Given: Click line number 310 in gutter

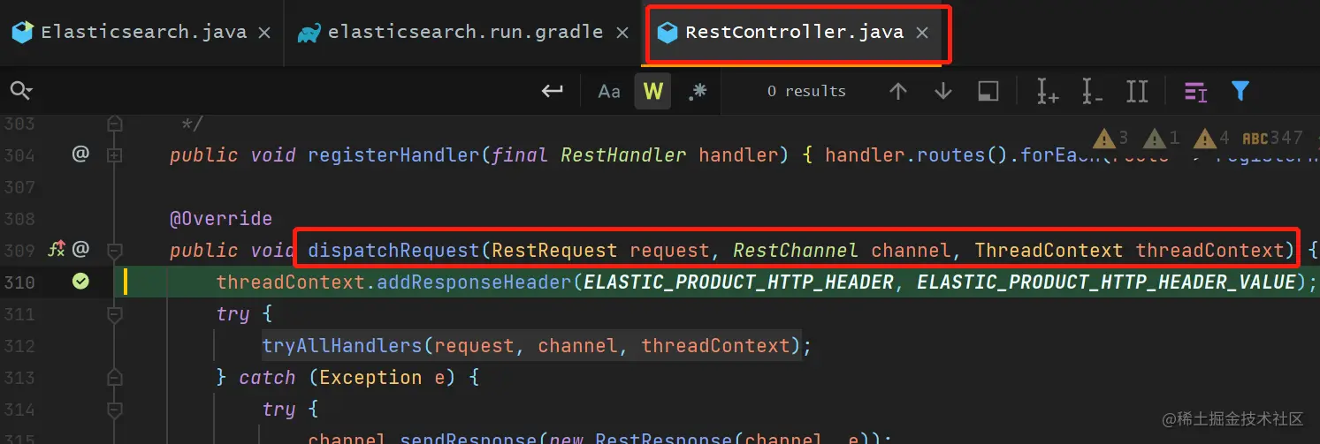Looking at the screenshot, I should [x=19, y=282].
